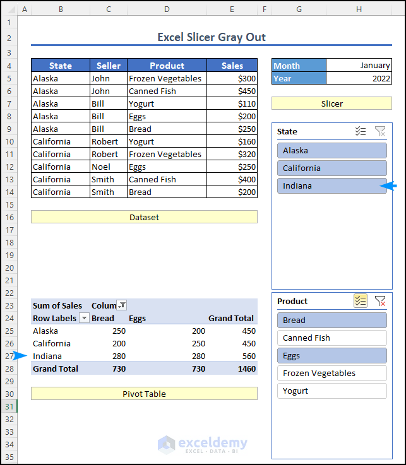Screen dimensions: 406x465
Task: Toggle Frozen Vegetables in Product slicer
Action: coord(331,373)
